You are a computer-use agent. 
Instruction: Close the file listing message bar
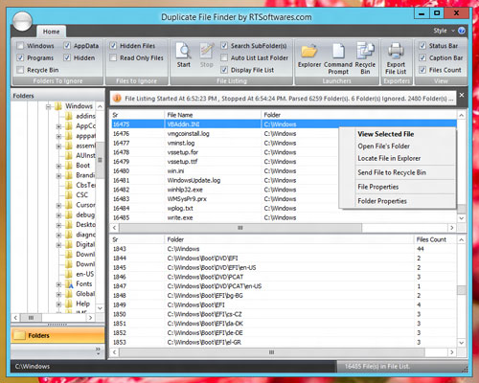coord(462,95)
